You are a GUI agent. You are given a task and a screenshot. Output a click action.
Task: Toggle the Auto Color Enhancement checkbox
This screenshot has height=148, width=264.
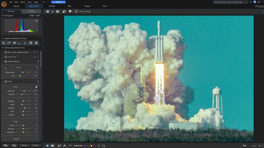click(6, 52)
